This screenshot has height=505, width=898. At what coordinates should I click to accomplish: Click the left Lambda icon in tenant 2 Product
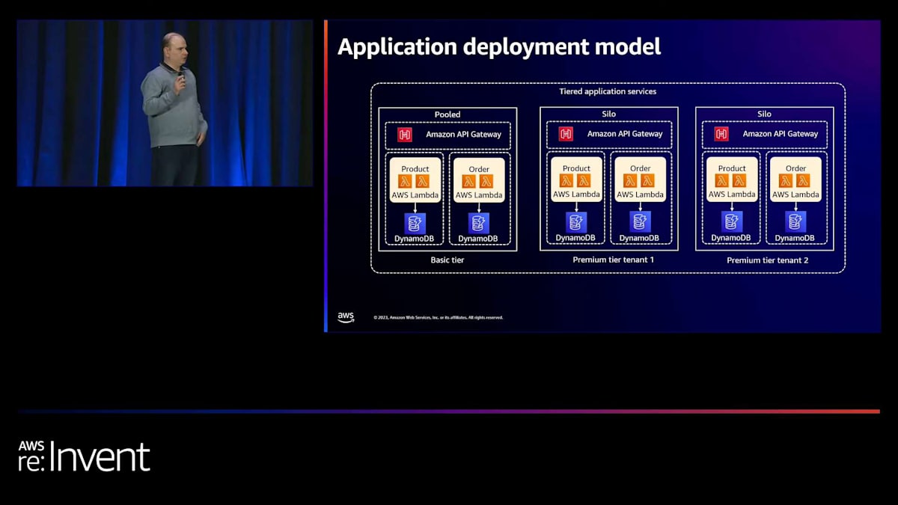722,181
